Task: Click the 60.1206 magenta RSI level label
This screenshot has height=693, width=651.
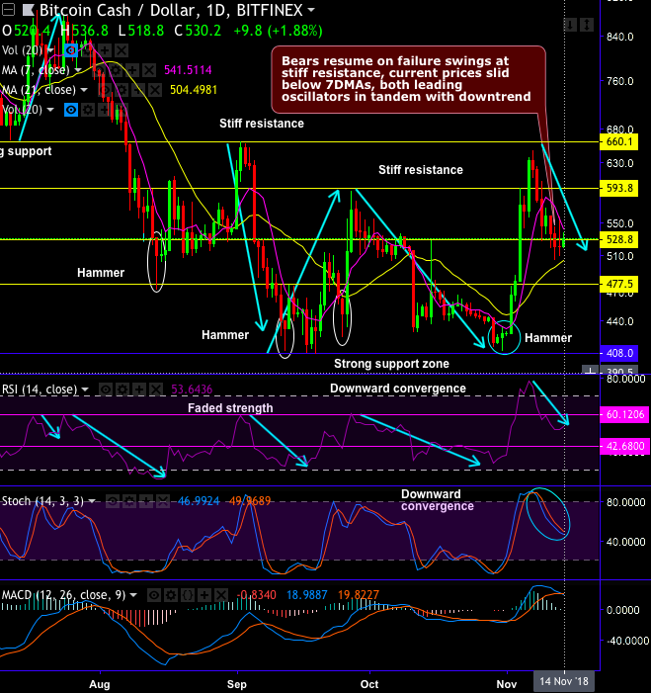Action: (625, 414)
